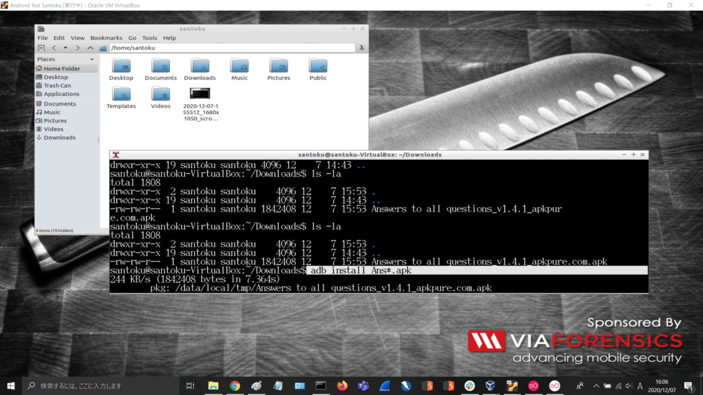The width and height of the screenshot is (703, 395).
Task: Open the Desktop folder icon
Action: click(x=121, y=66)
